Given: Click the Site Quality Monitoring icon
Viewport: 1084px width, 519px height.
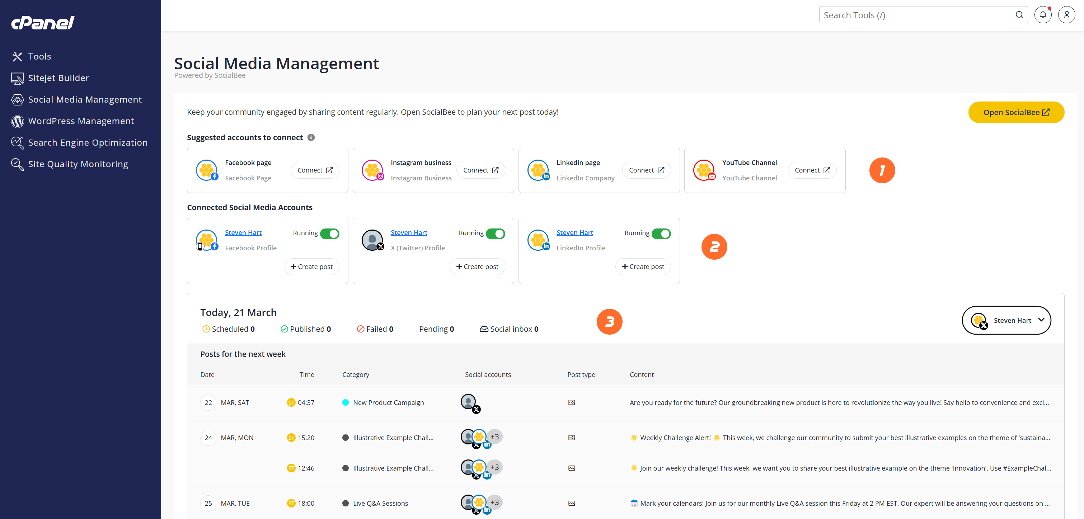Looking at the screenshot, I should coord(17,164).
